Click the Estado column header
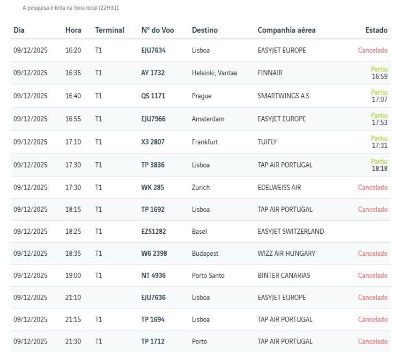This screenshot has width=393, height=352. click(x=376, y=30)
